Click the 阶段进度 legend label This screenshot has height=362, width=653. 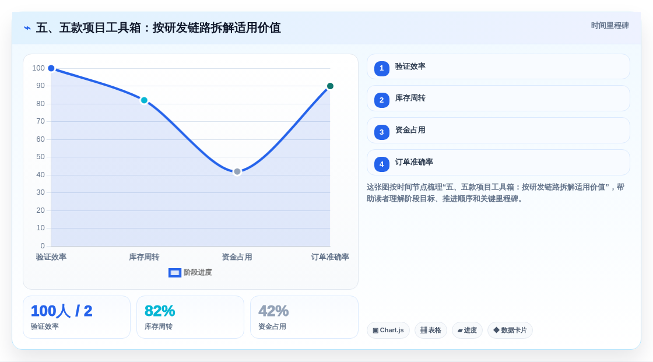pos(198,272)
